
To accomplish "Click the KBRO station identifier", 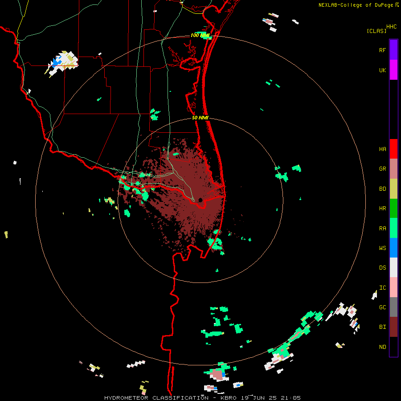I will pos(229,398).
